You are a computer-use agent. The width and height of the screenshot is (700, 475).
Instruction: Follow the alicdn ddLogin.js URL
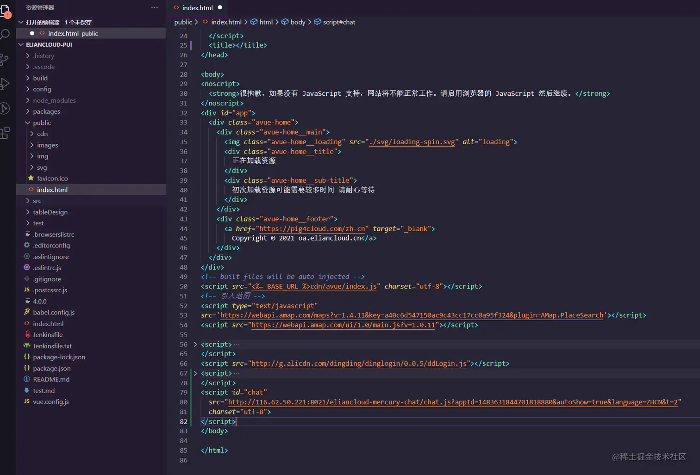pyautogui.click(x=359, y=364)
